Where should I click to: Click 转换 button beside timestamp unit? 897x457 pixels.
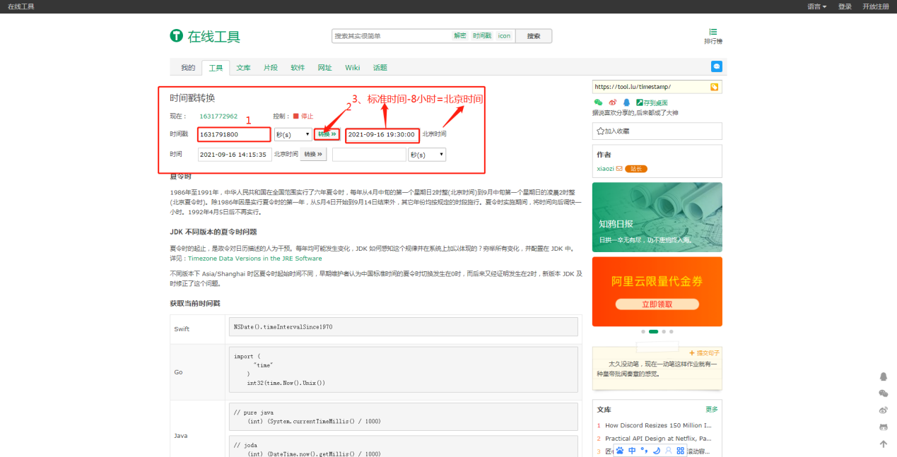[x=327, y=134]
